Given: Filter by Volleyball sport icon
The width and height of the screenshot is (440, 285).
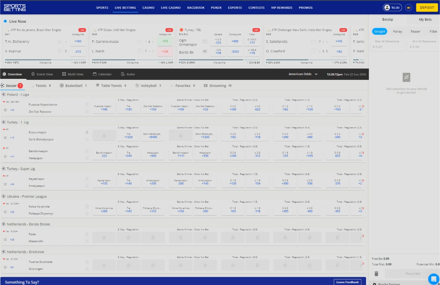Looking at the screenshot, I should (x=137, y=86).
